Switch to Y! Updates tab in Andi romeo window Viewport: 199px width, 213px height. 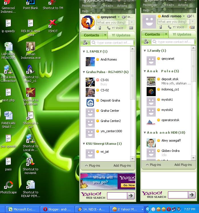[182, 34]
